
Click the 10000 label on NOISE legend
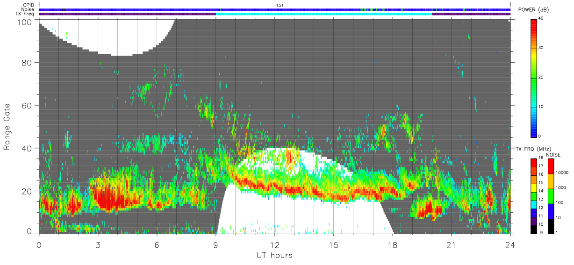(x=562, y=172)
